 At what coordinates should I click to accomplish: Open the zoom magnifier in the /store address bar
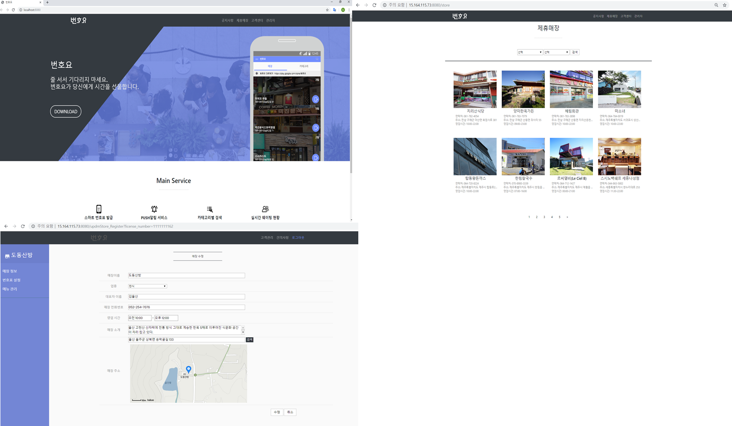point(716,5)
